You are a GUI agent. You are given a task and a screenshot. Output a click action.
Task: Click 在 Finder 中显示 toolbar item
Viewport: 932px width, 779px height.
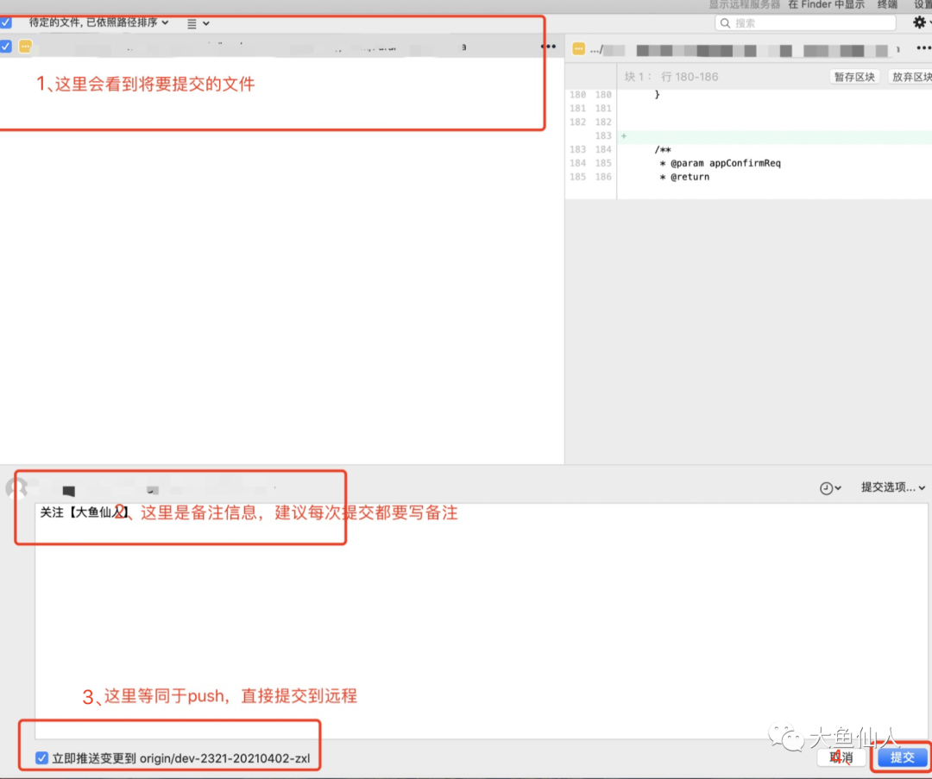[x=826, y=5]
